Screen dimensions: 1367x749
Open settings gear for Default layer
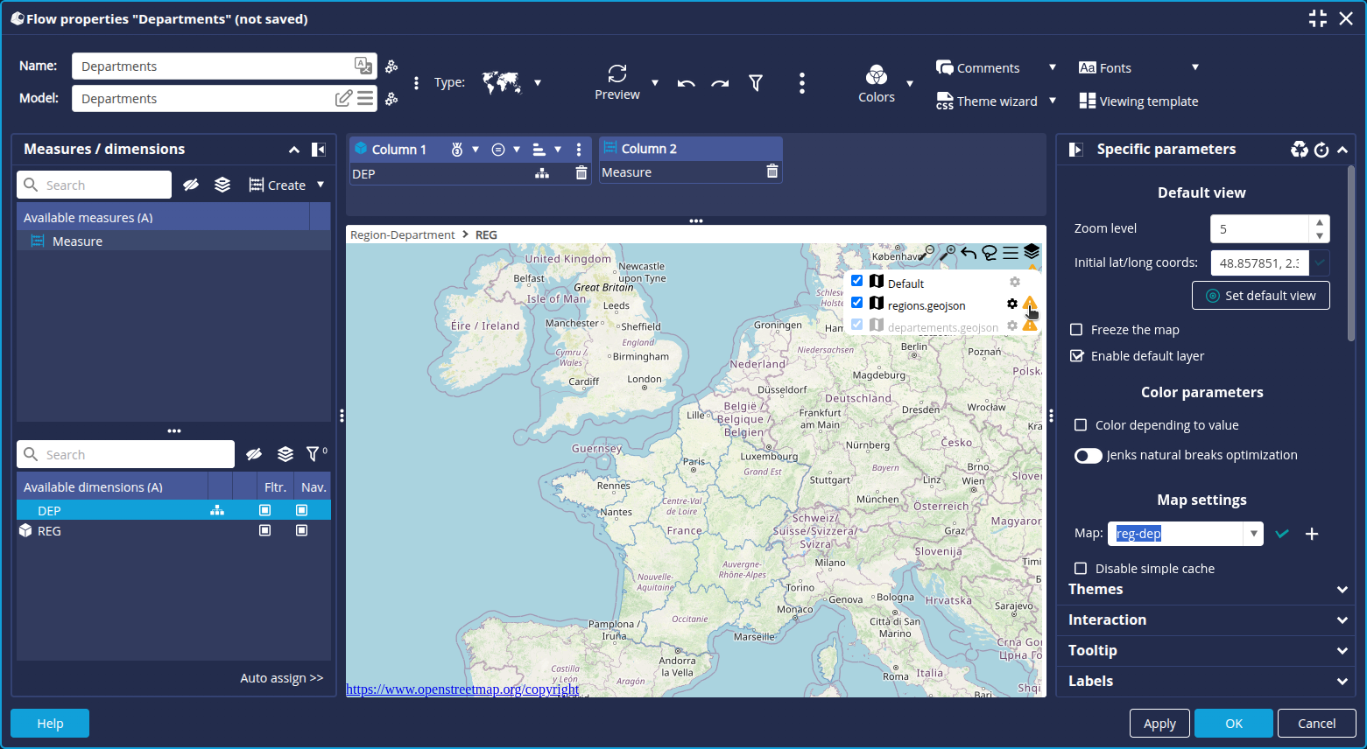[x=1014, y=282]
